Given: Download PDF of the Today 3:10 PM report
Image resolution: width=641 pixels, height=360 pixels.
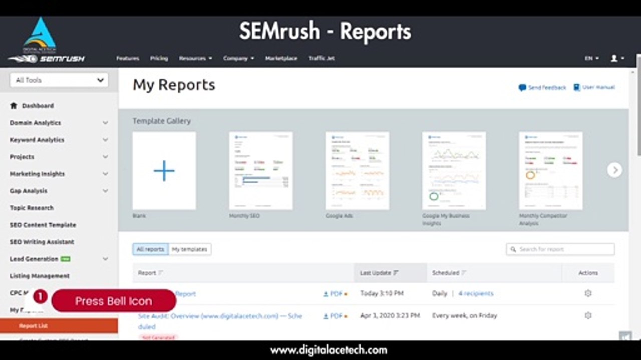Looking at the screenshot, I should (333, 293).
